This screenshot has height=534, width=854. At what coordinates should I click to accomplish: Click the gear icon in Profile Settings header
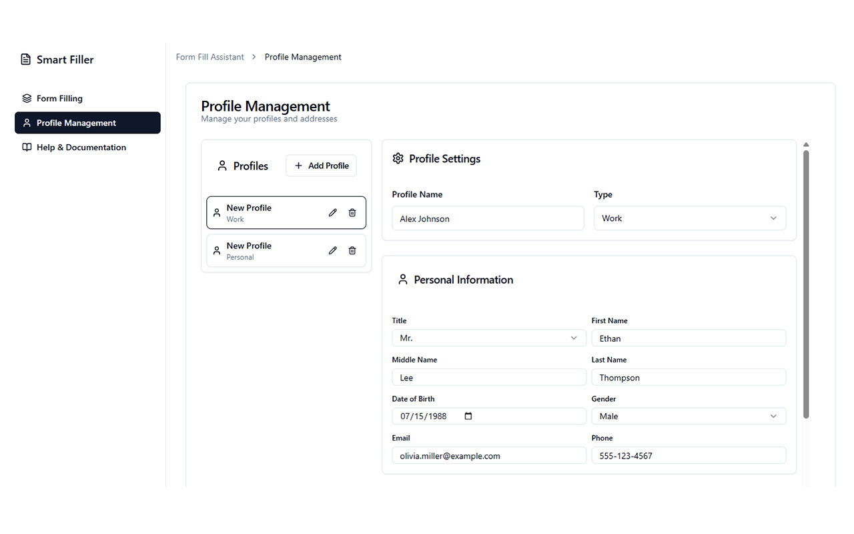coord(398,158)
